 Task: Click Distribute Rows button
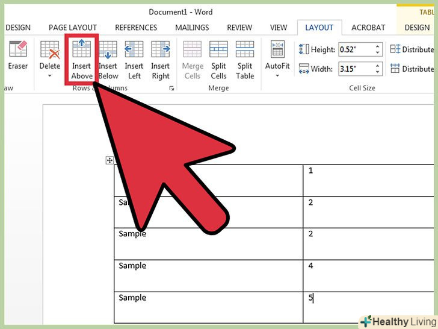pos(412,49)
